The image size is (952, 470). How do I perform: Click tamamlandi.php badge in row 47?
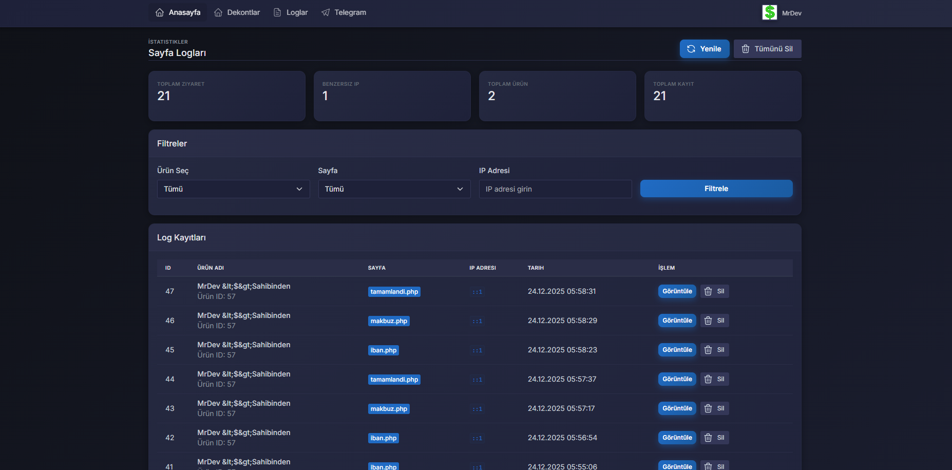394,292
